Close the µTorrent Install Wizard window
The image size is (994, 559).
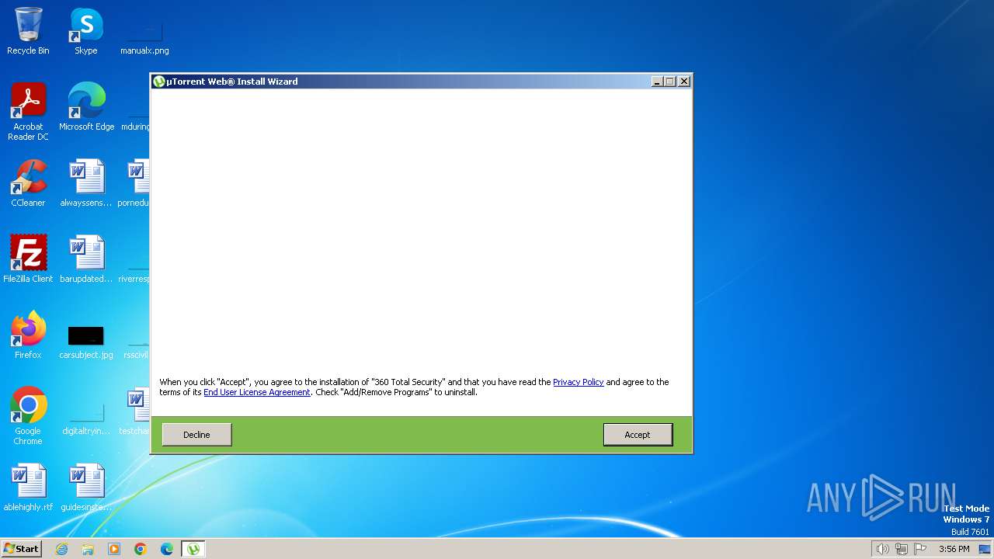(684, 82)
